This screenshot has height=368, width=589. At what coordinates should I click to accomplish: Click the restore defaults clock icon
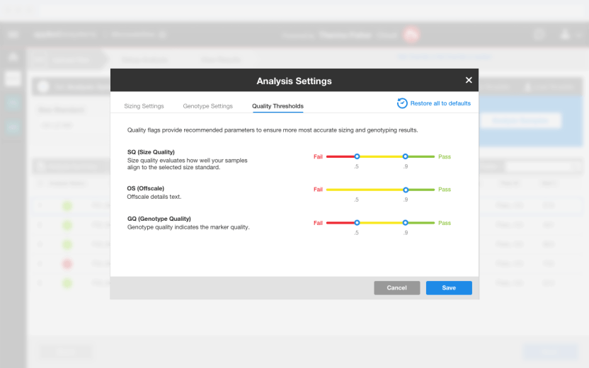click(402, 103)
